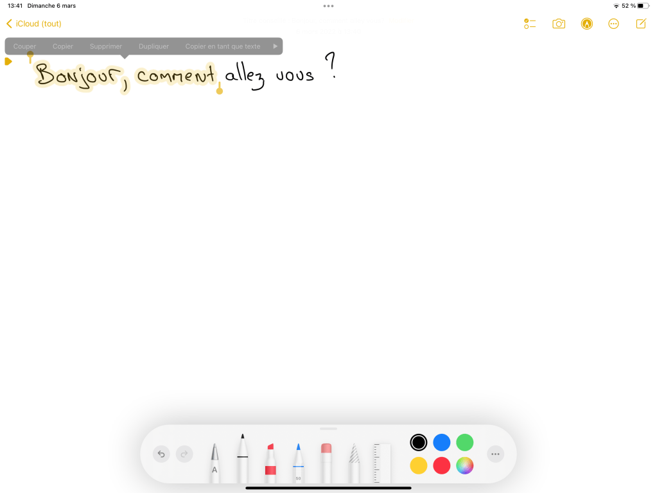Viewport: 657px width, 493px height.
Task: Tap the camera icon
Action: (559, 24)
